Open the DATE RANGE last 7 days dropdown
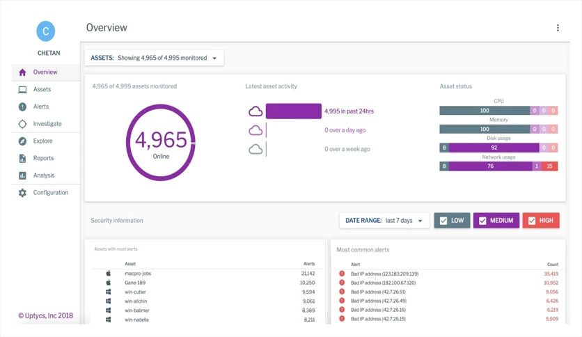Viewport: 582px width, 337px height. (x=384, y=221)
